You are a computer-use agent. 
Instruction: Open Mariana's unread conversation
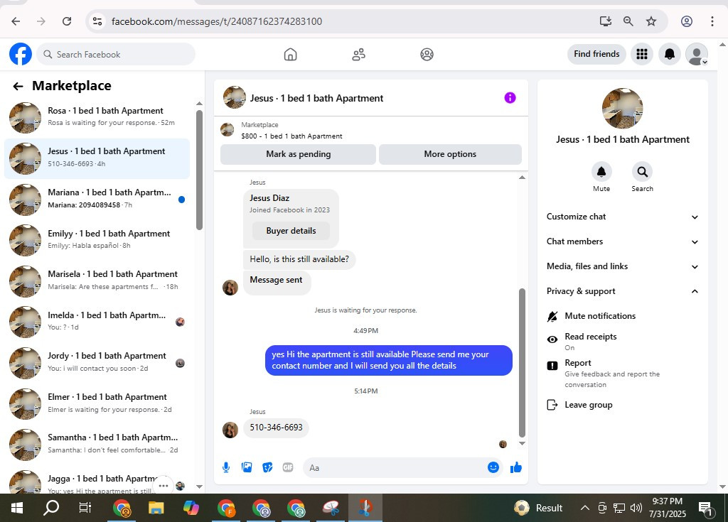(97, 199)
